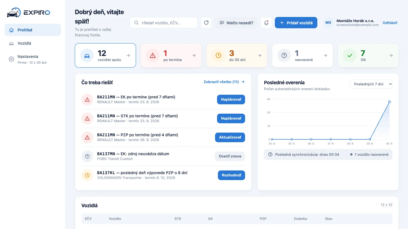Click 'Posledná synchronizácia: dnes 00:34' text
This screenshot has height=229, width=408.
pos(307,155)
